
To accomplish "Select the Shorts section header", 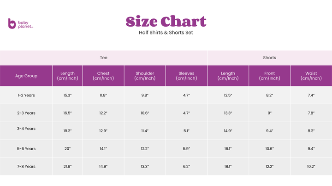I will (x=269, y=58).
